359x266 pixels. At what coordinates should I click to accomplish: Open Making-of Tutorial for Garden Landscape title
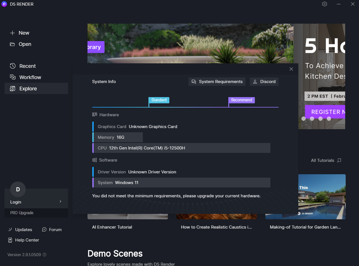[x=305, y=227]
